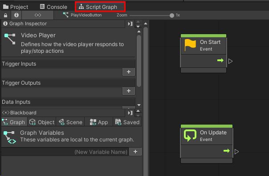Click the Zoom slider handle
Screen dimensions: 269x176
(x=172, y=16)
